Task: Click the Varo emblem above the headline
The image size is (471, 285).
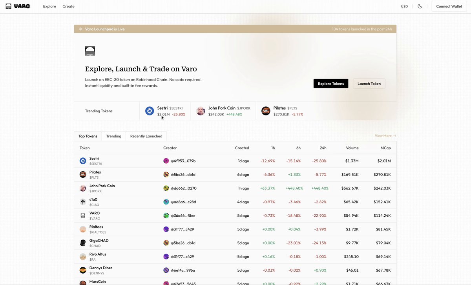Action: (90, 51)
